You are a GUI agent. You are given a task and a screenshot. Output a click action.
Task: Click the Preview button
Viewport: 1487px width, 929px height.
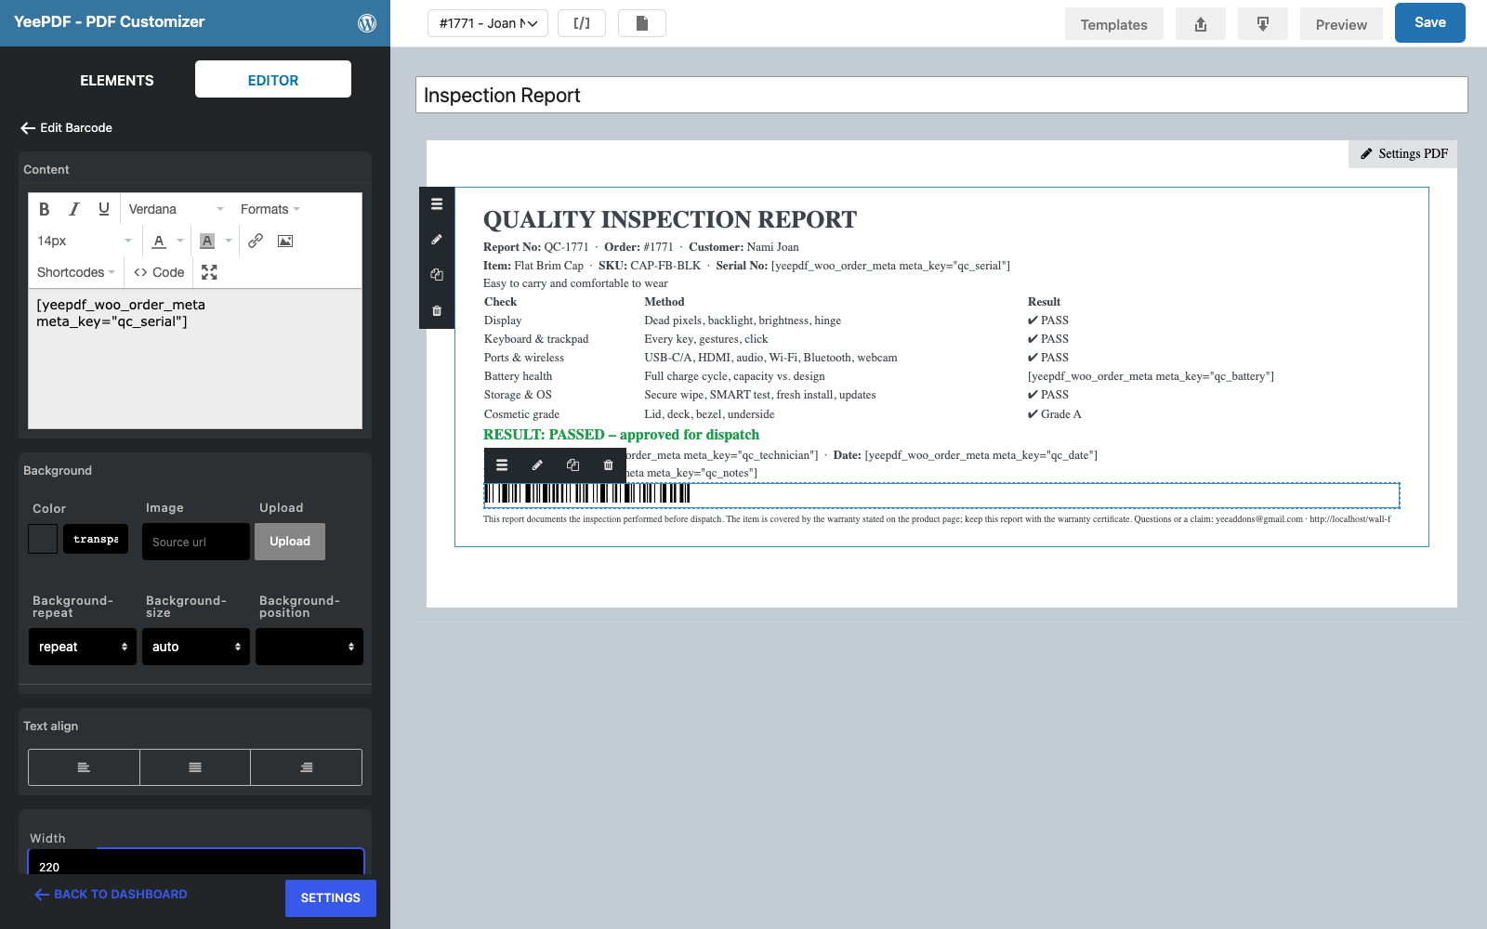point(1341,24)
